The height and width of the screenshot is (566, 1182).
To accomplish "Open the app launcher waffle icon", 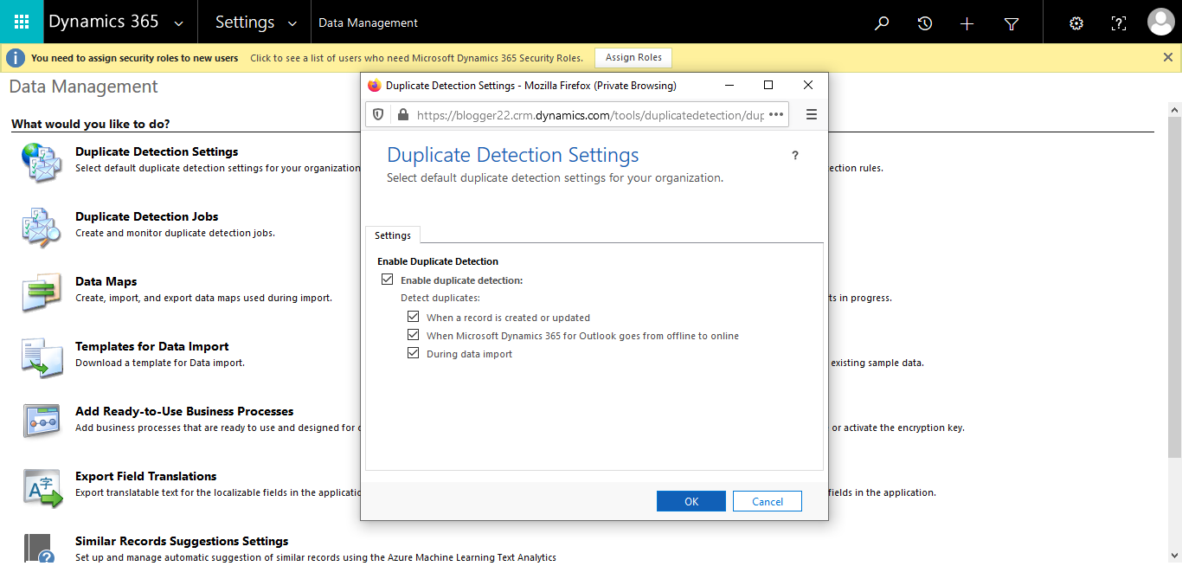I will coord(22,22).
